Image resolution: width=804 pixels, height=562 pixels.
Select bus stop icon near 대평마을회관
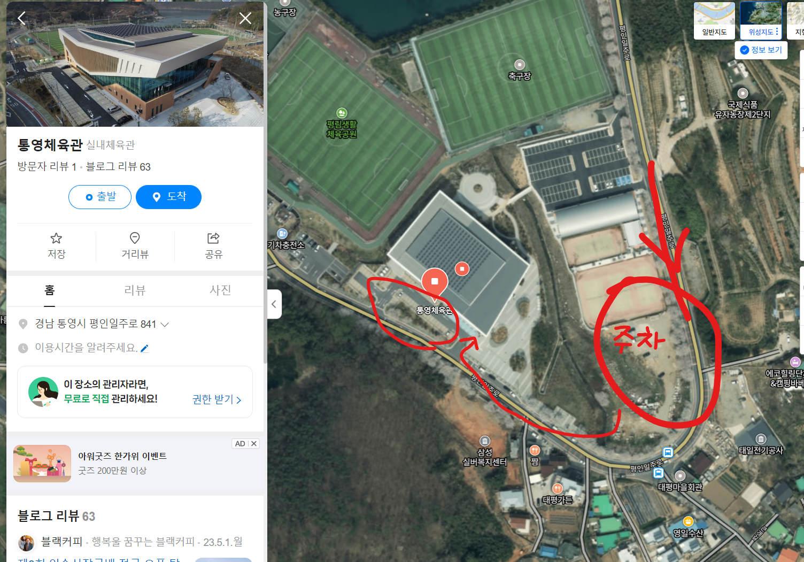(659, 473)
